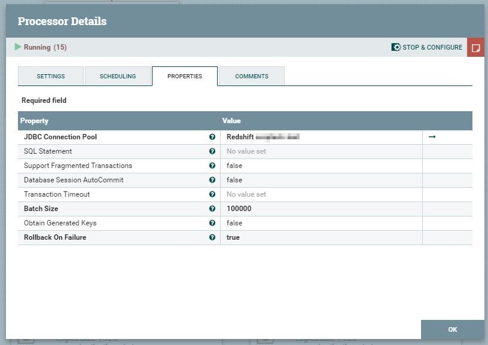This screenshot has height=345, width=488.
Task: Click Database Session AutoCommit false value
Action: (x=321, y=180)
